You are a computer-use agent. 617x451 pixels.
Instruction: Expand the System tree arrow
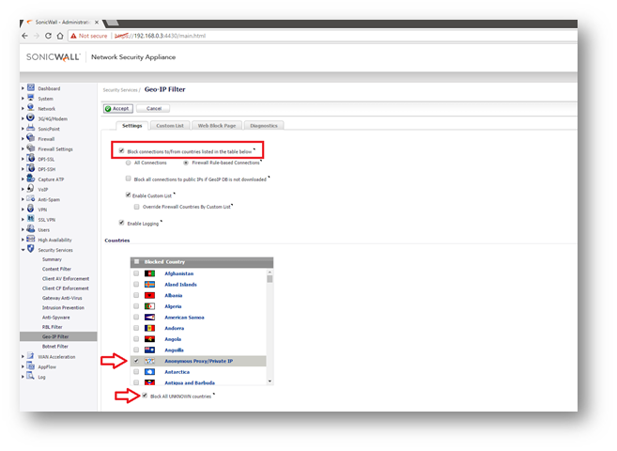[x=23, y=99]
